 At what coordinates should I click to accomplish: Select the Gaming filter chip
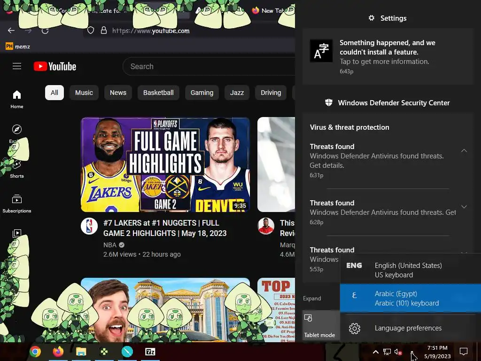click(x=202, y=93)
